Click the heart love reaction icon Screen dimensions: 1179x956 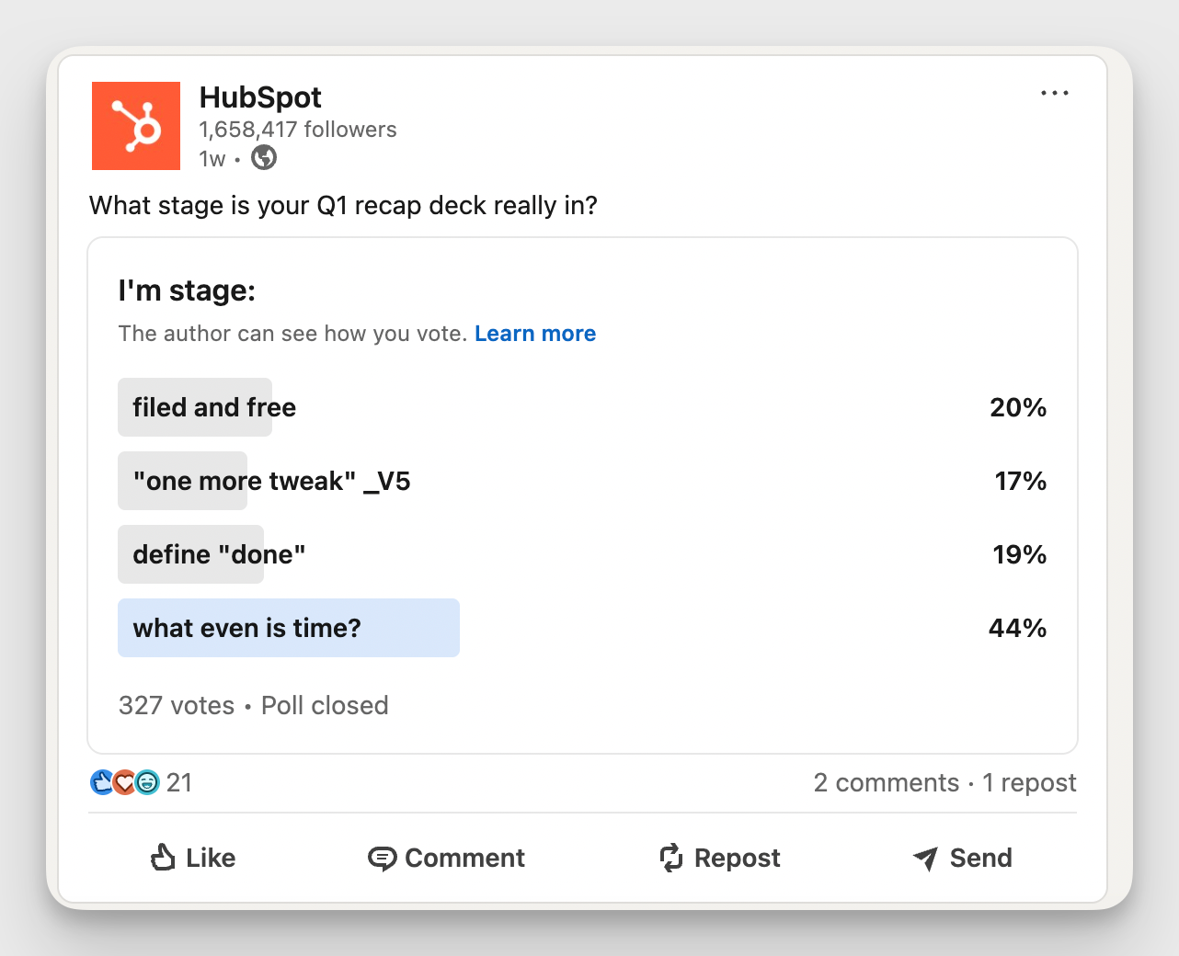tap(124, 782)
